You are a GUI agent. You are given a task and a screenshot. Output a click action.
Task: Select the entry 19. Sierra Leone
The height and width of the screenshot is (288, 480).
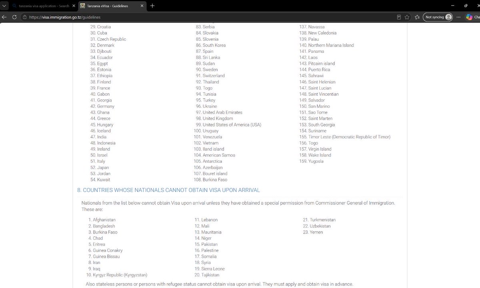coord(210,269)
